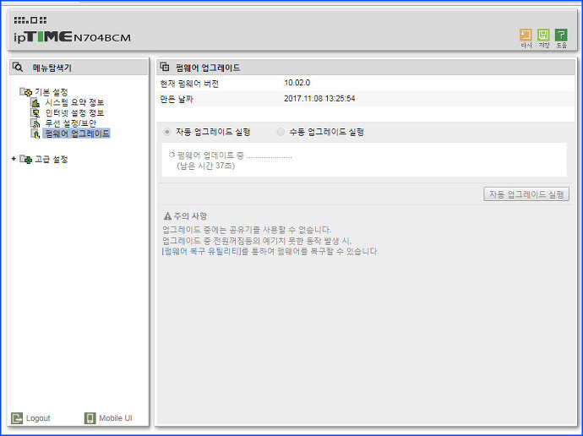Open 인터넷 설정 정보 menu item
This screenshot has height=436, width=583.
74,112
